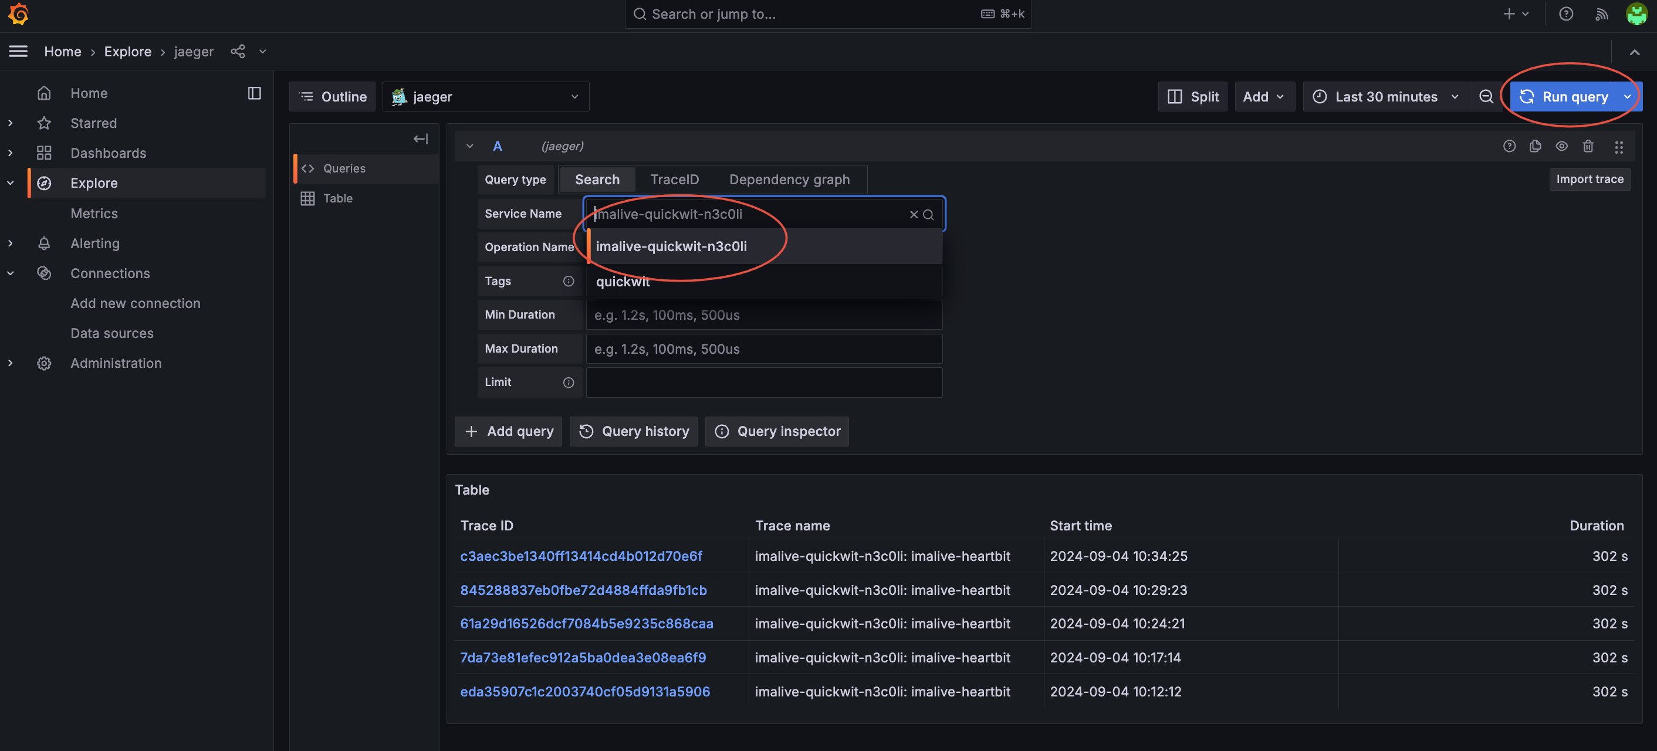Dock the sidebar menu panel icon
Viewport: 1657px width, 751px height.
tap(255, 93)
